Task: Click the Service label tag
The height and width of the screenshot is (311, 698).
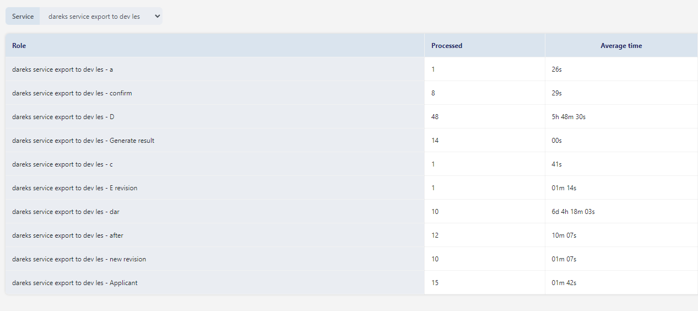Action: 23,17
